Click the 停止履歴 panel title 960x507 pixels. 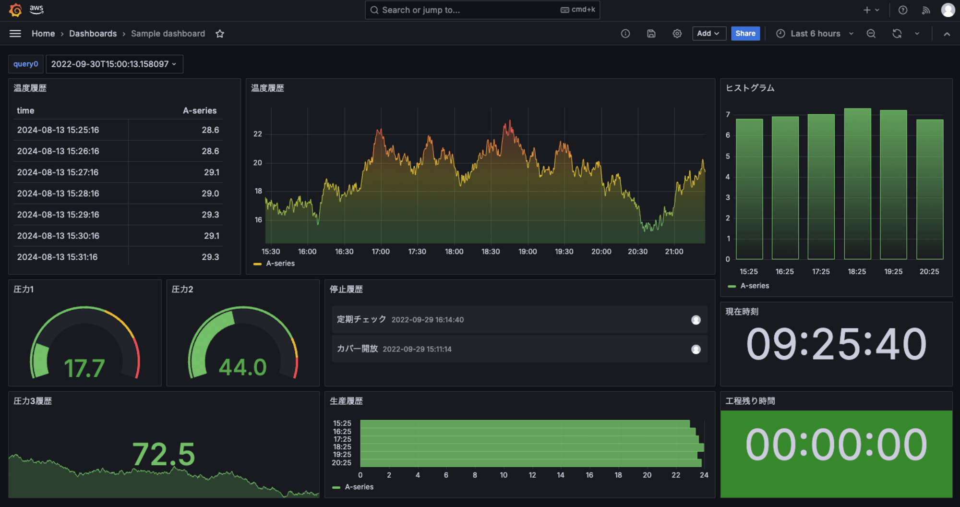[346, 289]
